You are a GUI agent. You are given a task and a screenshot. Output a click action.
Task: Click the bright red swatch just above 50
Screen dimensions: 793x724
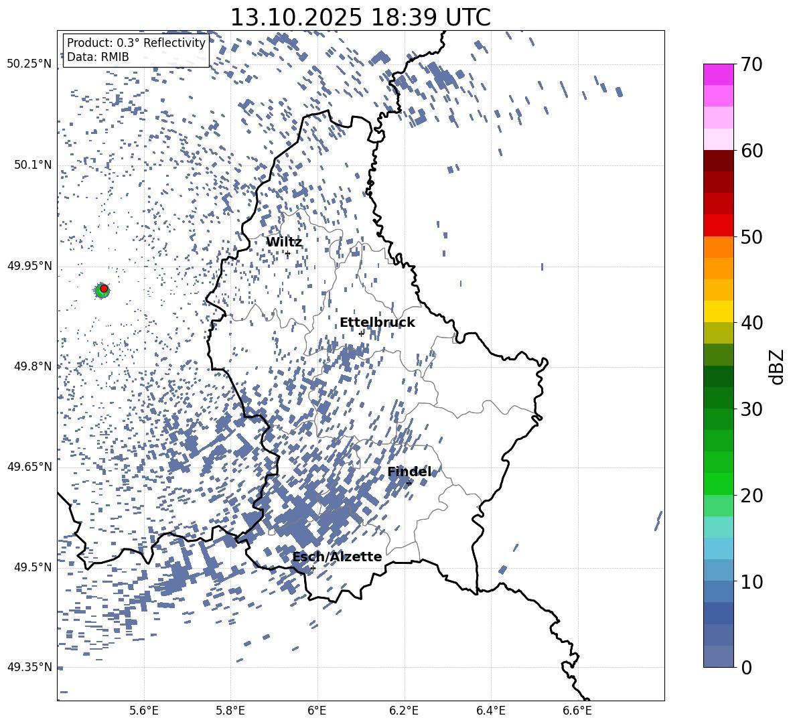click(x=719, y=226)
